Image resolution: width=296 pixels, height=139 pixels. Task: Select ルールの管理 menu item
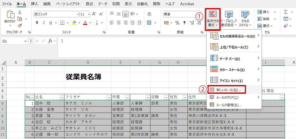coord(234,105)
